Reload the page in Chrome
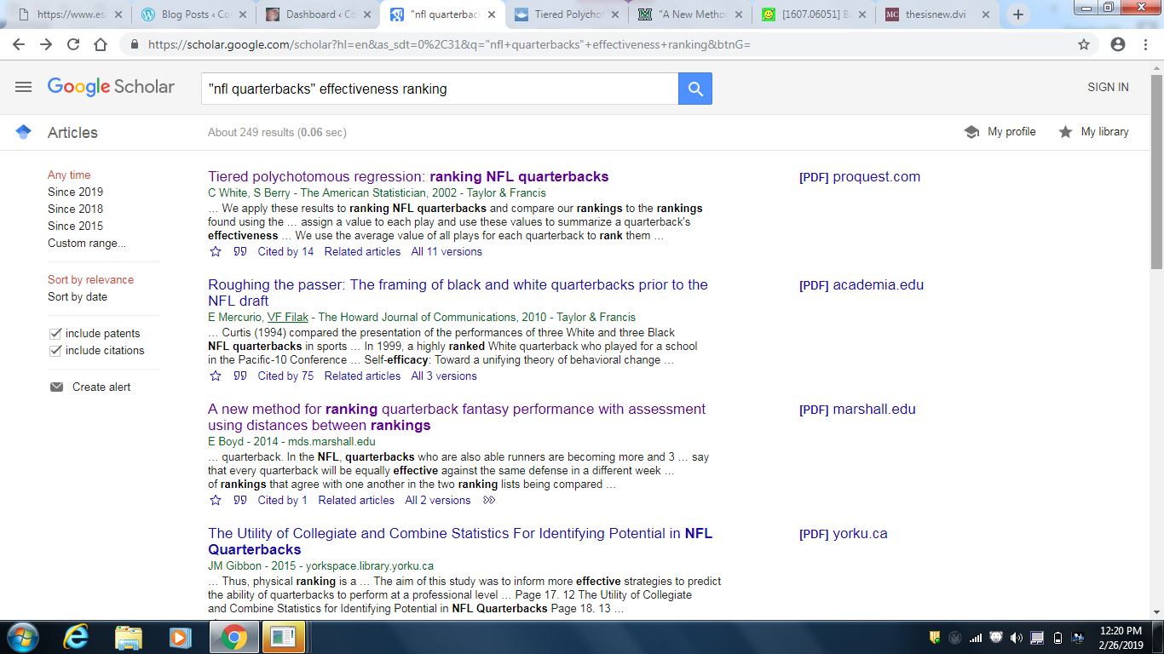The width and height of the screenshot is (1164, 654). pos(73,44)
